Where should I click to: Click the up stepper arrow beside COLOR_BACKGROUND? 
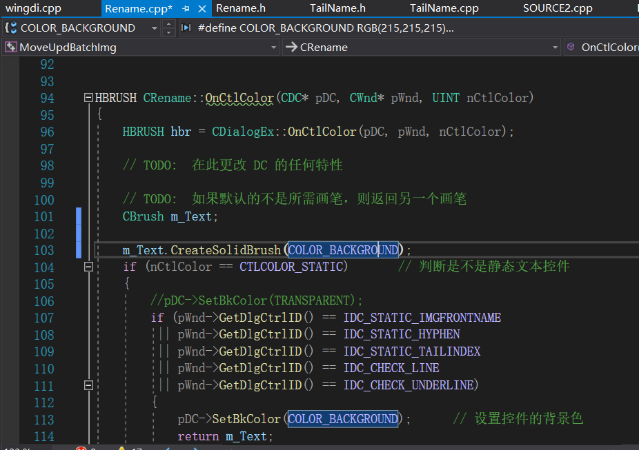click(169, 23)
